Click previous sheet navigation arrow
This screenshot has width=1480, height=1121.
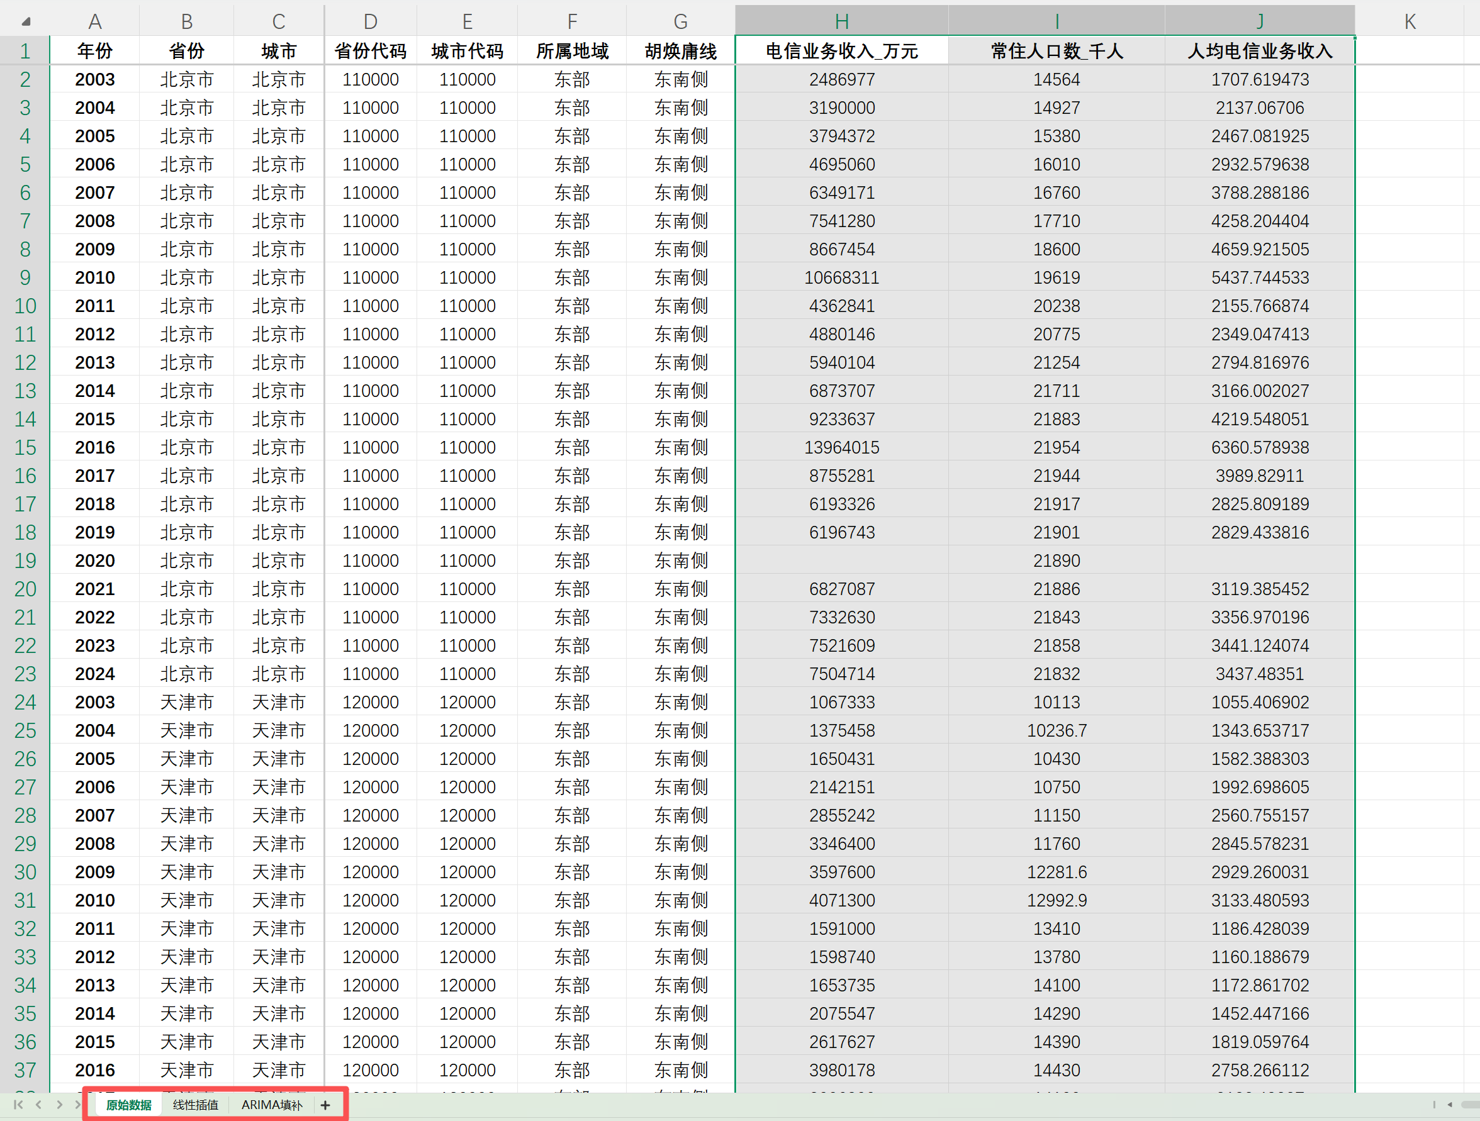point(39,1104)
